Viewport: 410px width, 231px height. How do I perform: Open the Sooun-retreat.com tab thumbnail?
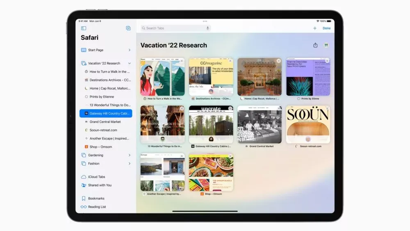(x=308, y=124)
